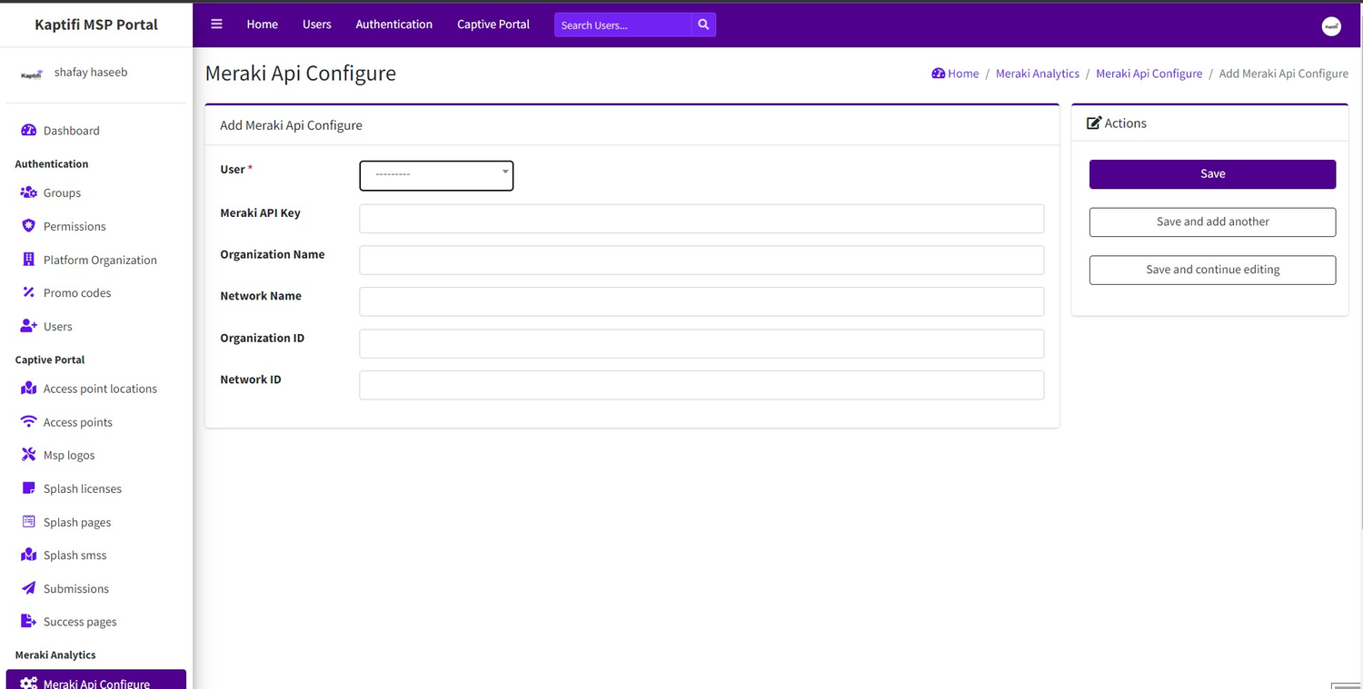The image size is (1363, 689).
Task: Click inside the Meraki API Key field
Action: point(701,218)
